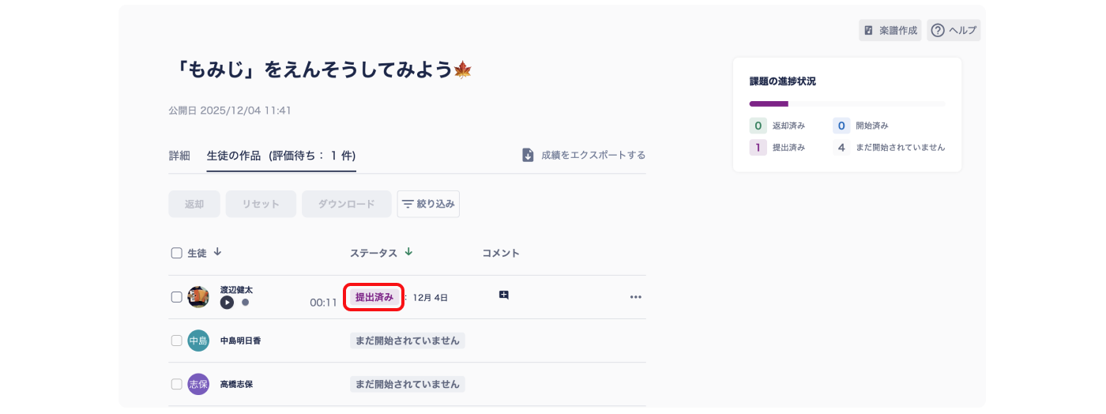
Task: Click the リセット button
Action: [261, 204]
